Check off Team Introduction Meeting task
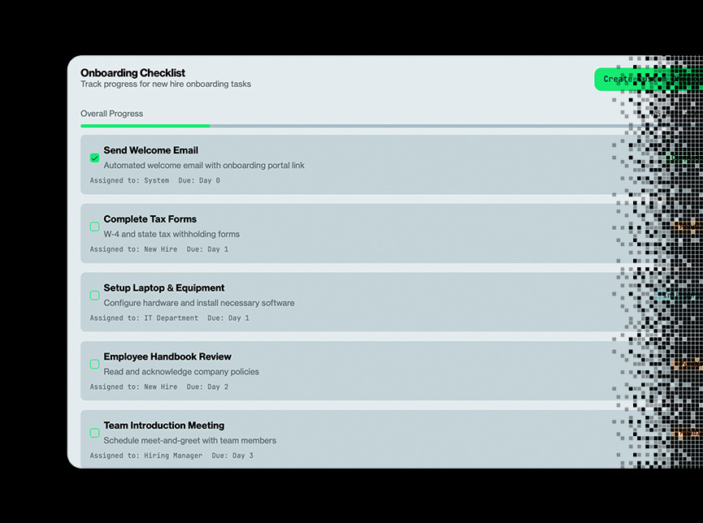Image resolution: width=703 pixels, height=523 pixels. click(x=94, y=433)
